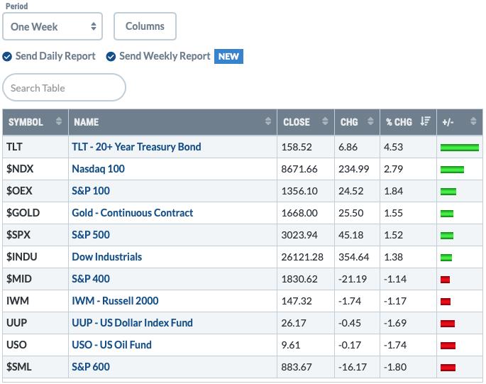Sort the table by +/- column arrows
Image resolution: width=486 pixels, height=384 pixels.
coord(473,121)
